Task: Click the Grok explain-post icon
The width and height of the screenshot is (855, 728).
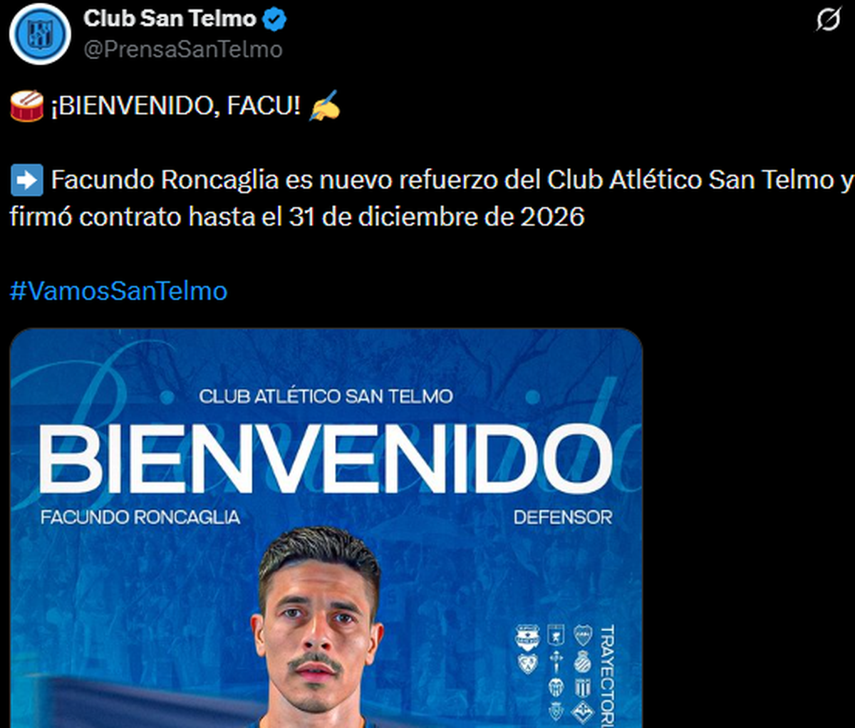Action: click(828, 20)
